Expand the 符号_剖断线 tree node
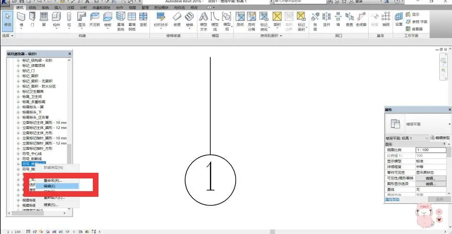 tap(18, 159)
